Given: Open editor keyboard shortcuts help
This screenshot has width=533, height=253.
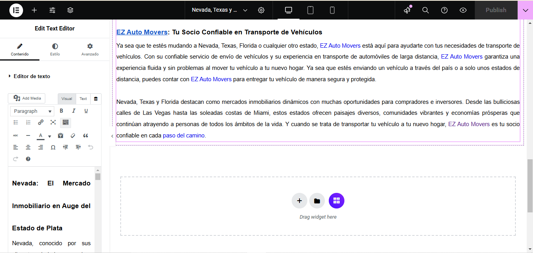Looking at the screenshot, I should tap(28, 159).
